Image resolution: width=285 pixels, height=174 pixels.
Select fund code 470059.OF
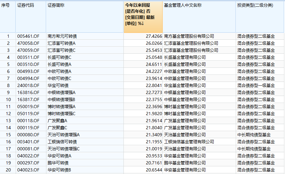click(x=28, y=50)
